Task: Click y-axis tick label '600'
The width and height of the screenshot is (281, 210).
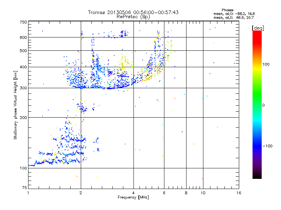Action: pyautogui.click(x=23, y=37)
